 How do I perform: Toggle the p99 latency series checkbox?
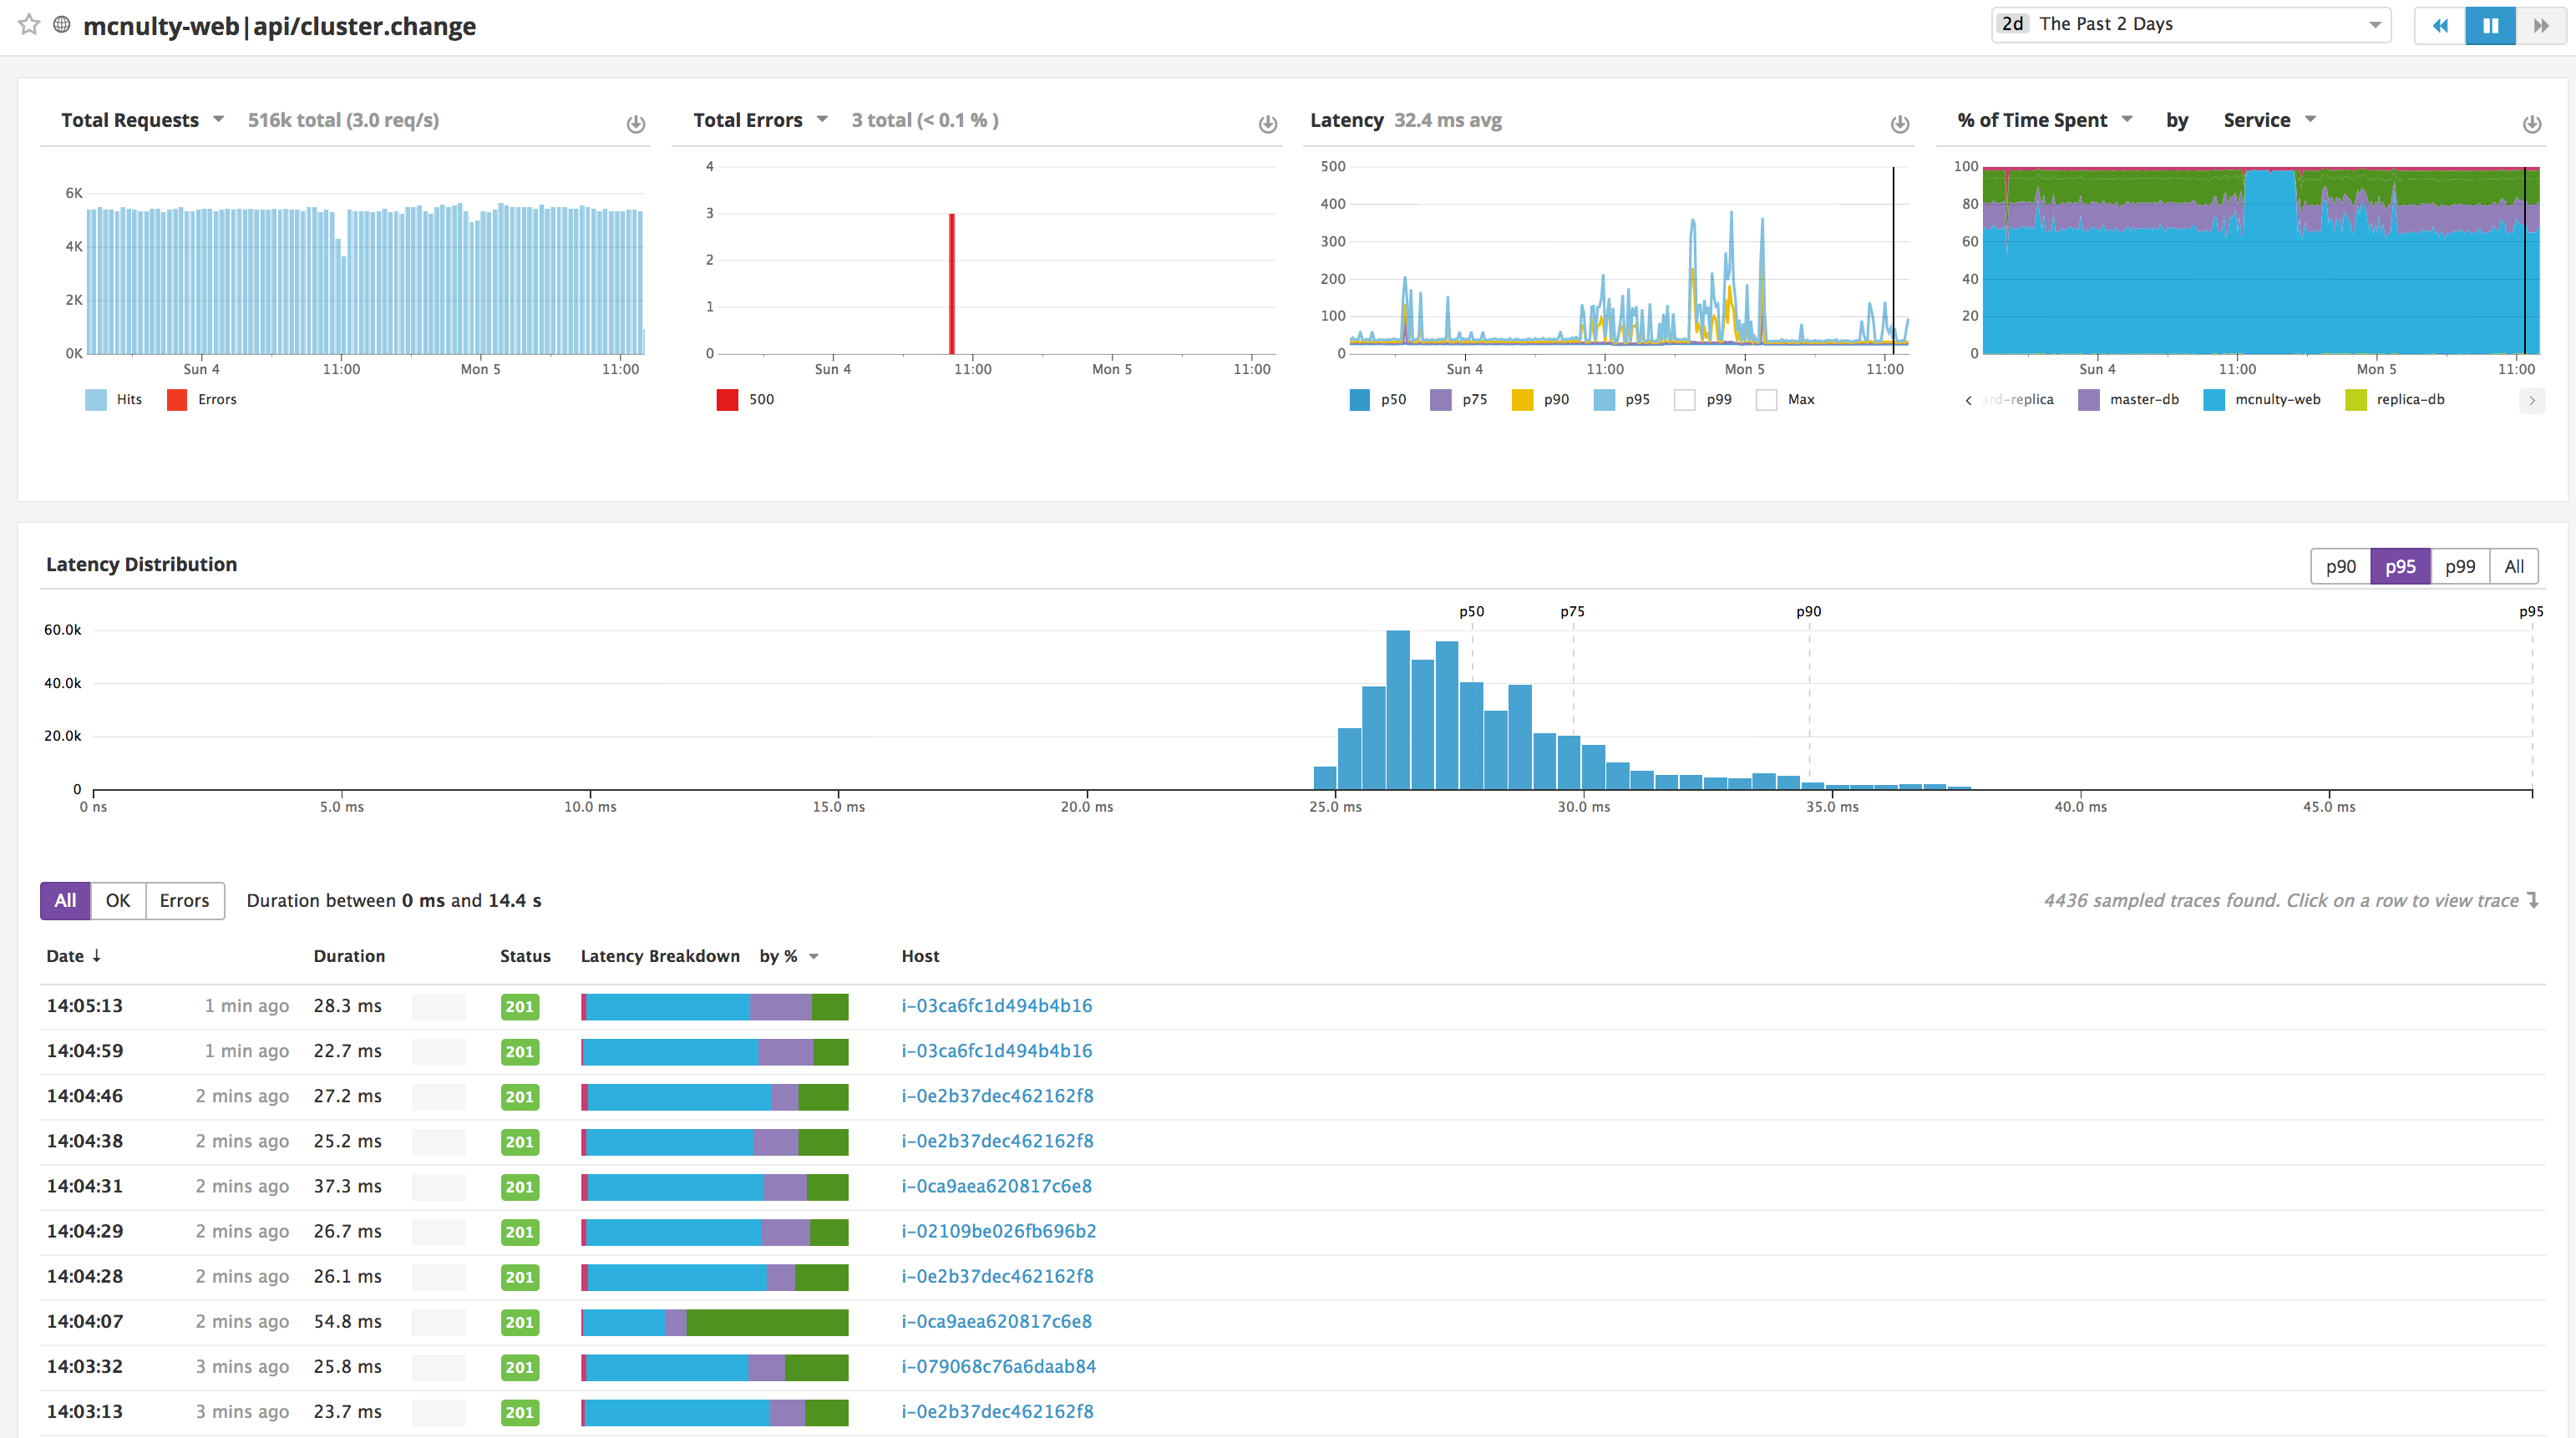tap(1685, 400)
